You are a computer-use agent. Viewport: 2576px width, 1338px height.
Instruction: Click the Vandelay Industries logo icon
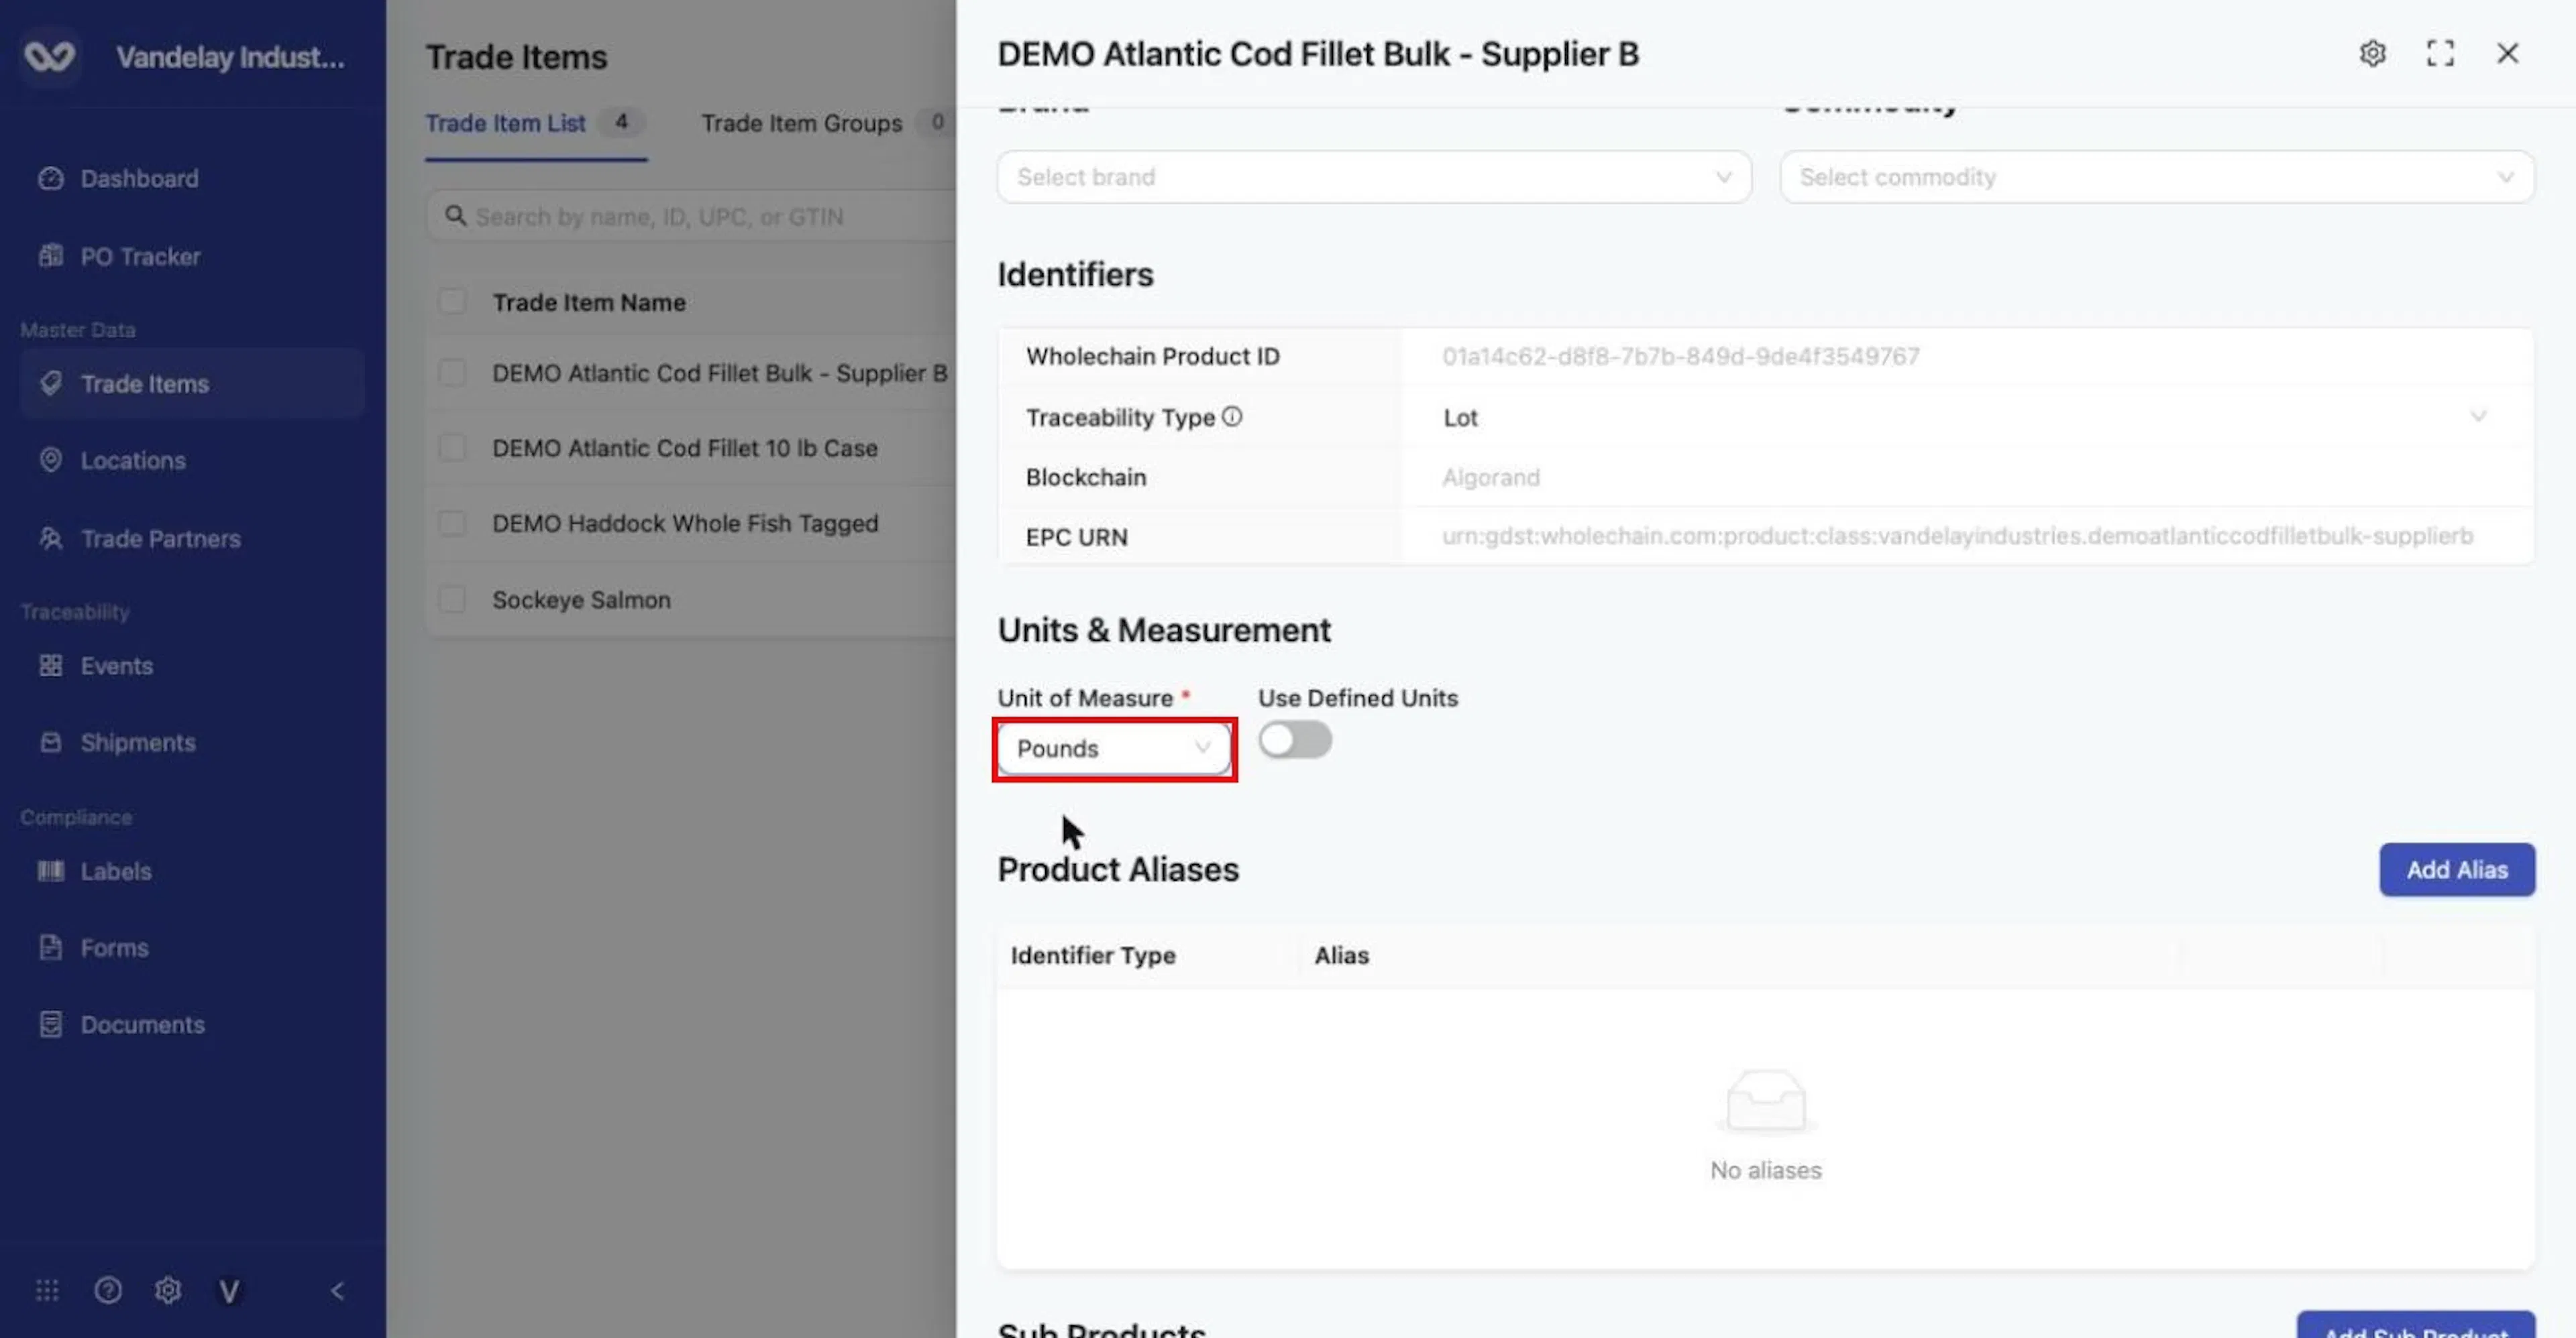(x=49, y=56)
